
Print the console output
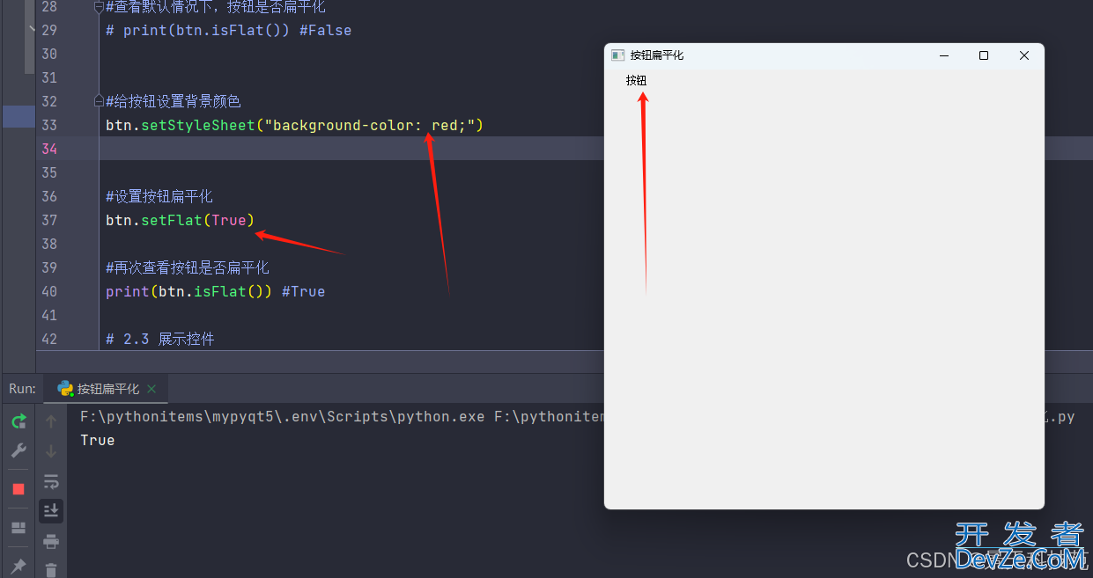pyautogui.click(x=51, y=540)
